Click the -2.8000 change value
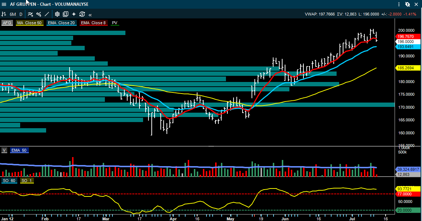Screen dimensions: 422x221 click(395, 14)
